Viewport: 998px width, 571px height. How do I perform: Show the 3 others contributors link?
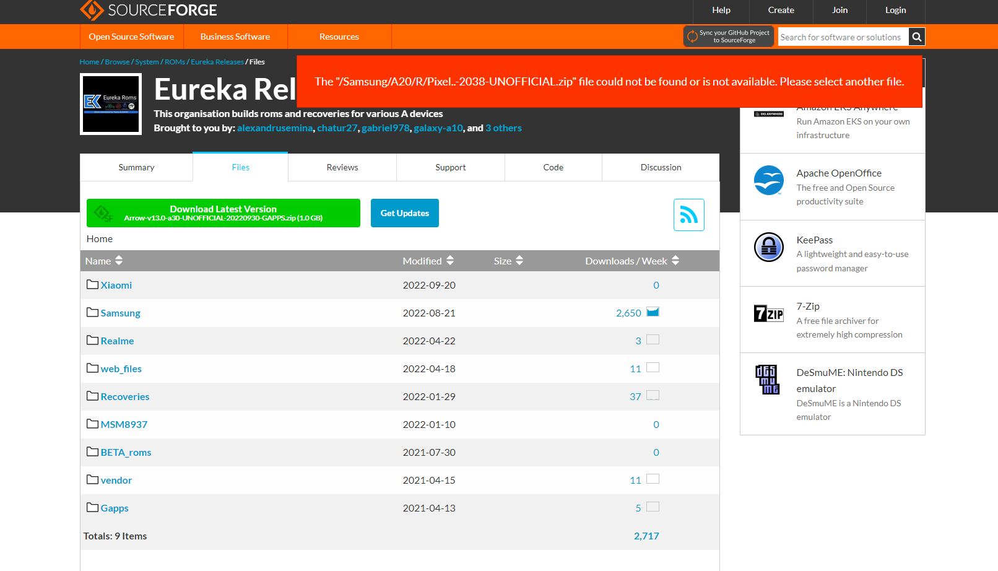[x=503, y=128]
